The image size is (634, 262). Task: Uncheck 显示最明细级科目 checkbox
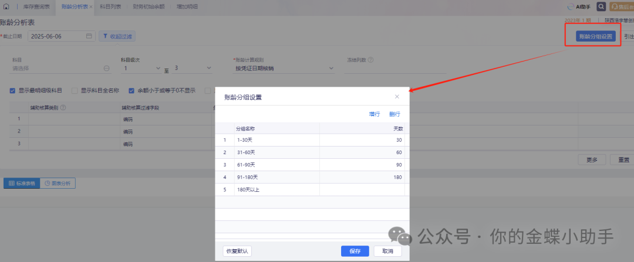(13, 91)
